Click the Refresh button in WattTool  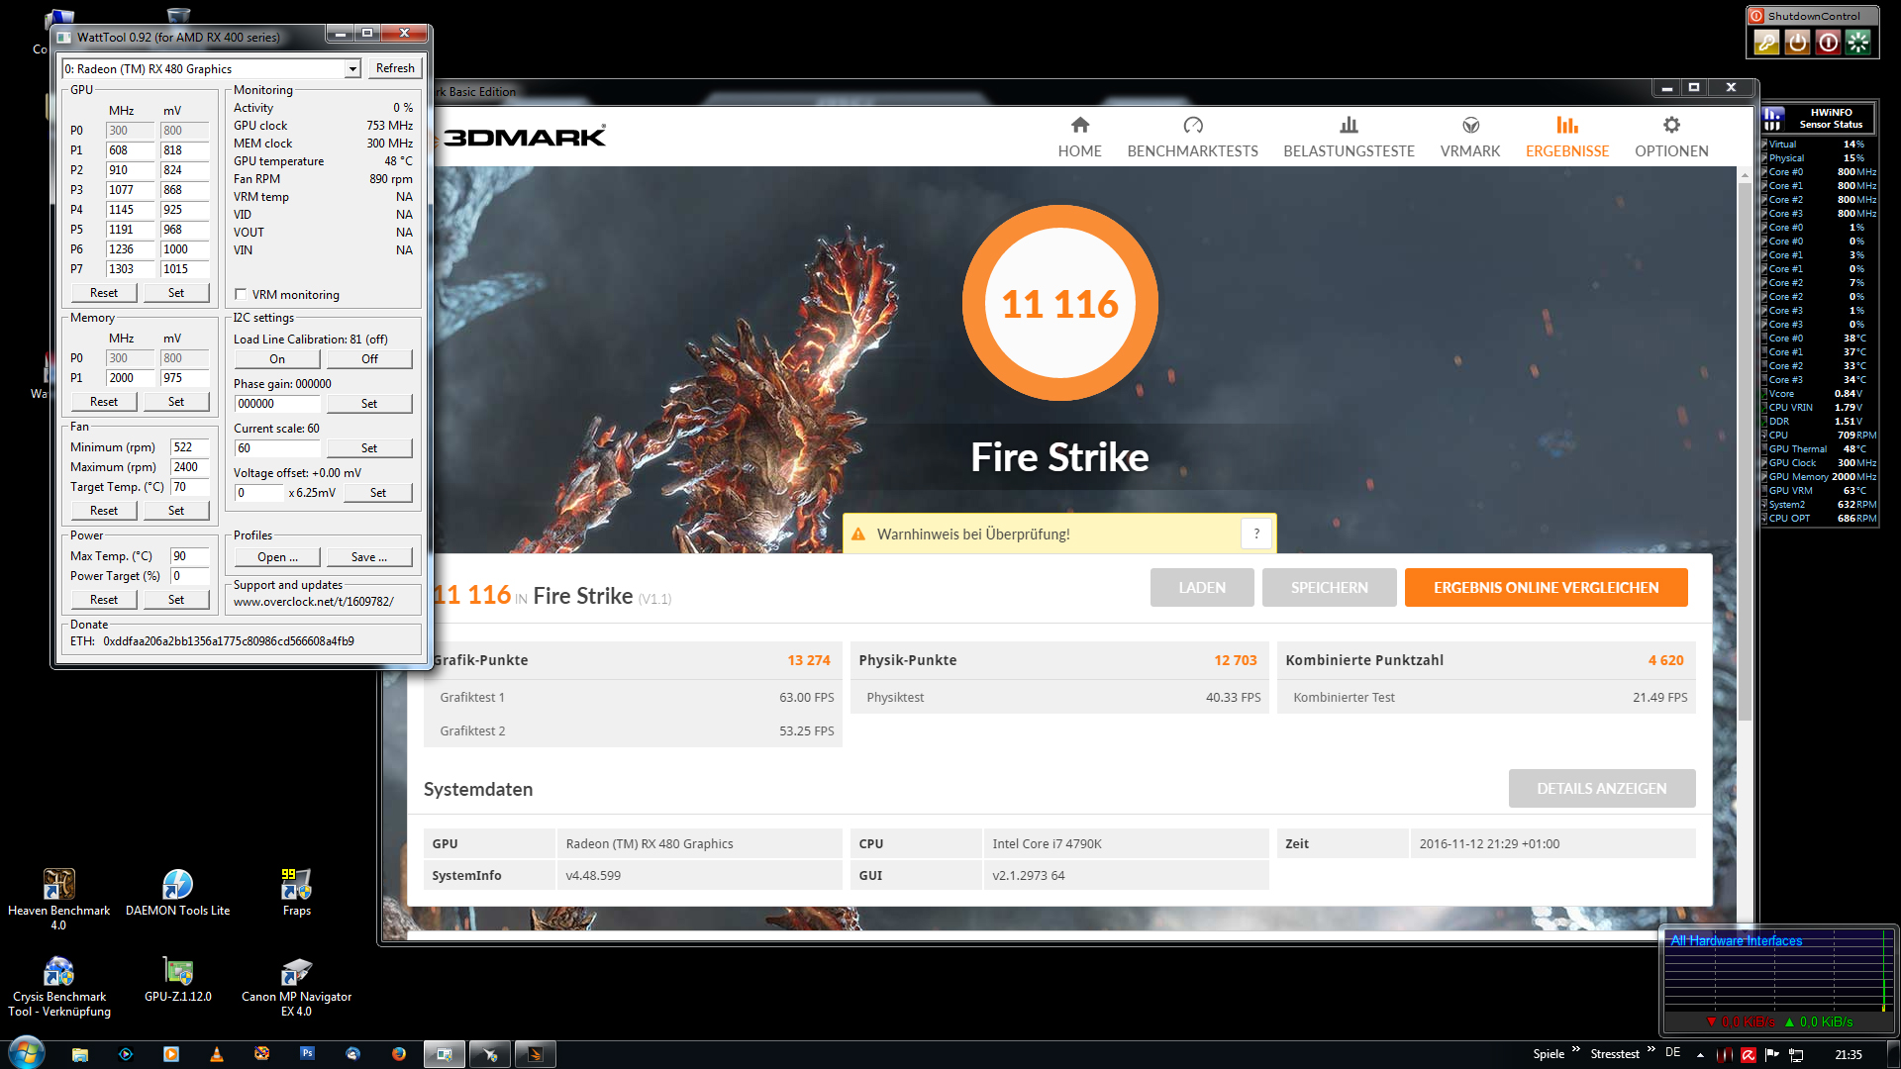coord(395,68)
